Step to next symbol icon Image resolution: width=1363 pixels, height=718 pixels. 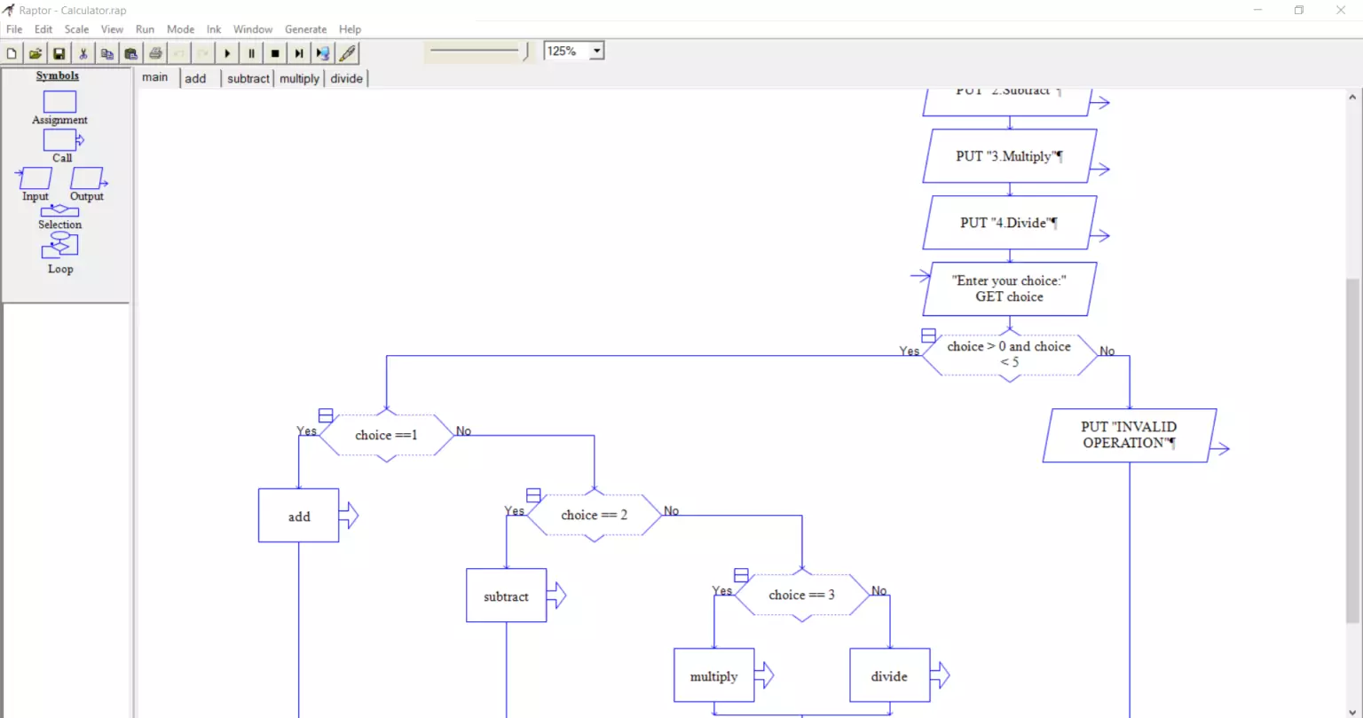coord(299,53)
